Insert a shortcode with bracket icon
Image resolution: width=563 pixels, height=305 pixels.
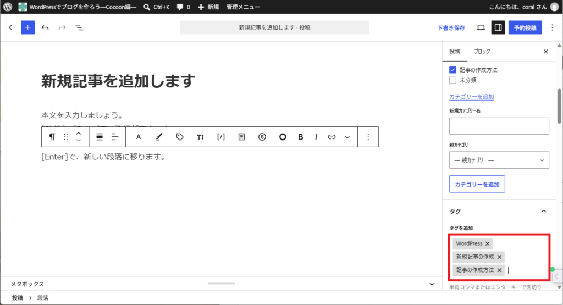click(221, 137)
